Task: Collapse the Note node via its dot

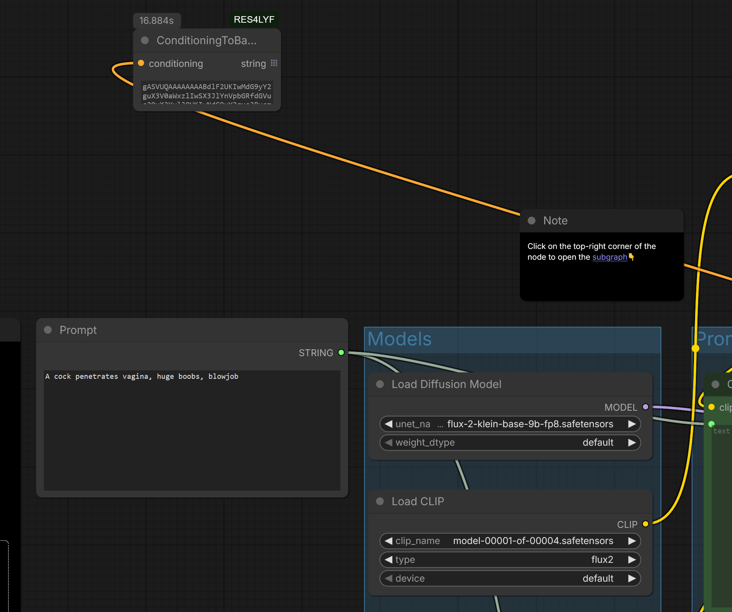Action: pyautogui.click(x=531, y=221)
